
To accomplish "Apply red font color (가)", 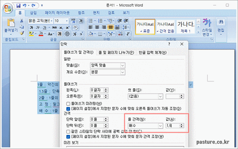I will [x=41, y=34].
